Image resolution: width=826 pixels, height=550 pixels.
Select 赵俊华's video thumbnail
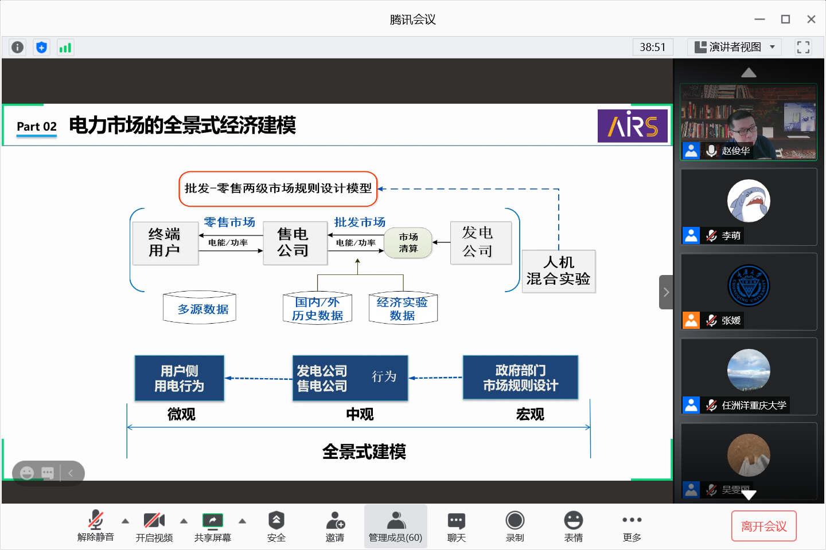click(749, 121)
